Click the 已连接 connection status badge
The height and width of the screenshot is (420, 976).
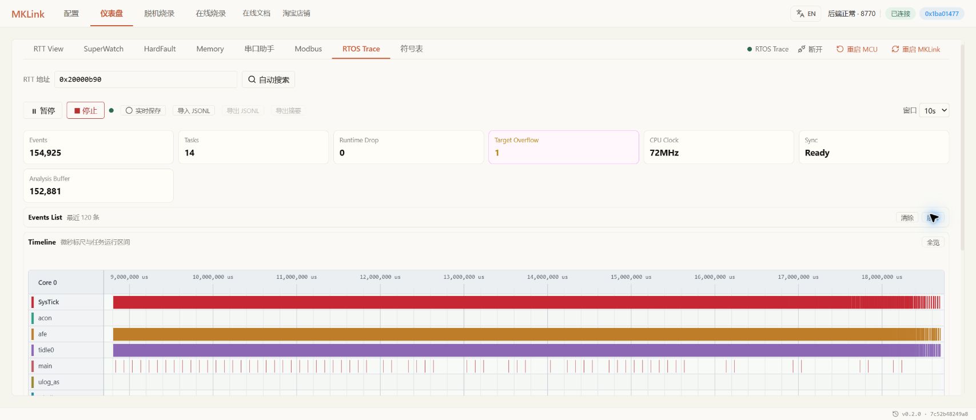[901, 14]
